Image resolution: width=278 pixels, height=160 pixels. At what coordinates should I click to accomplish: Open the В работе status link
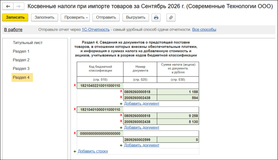point(13,30)
